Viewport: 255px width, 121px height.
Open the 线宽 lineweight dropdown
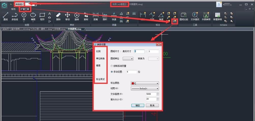[x=145, y=88]
